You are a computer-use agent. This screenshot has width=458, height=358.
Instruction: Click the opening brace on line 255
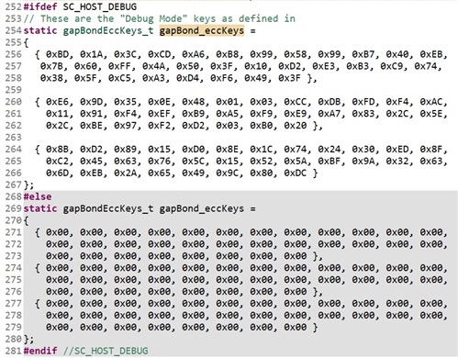point(26,42)
